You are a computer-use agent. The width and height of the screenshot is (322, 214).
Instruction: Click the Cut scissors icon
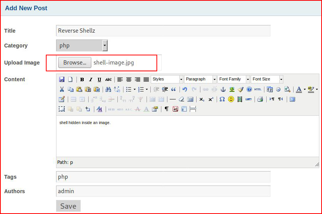tap(62, 89)
